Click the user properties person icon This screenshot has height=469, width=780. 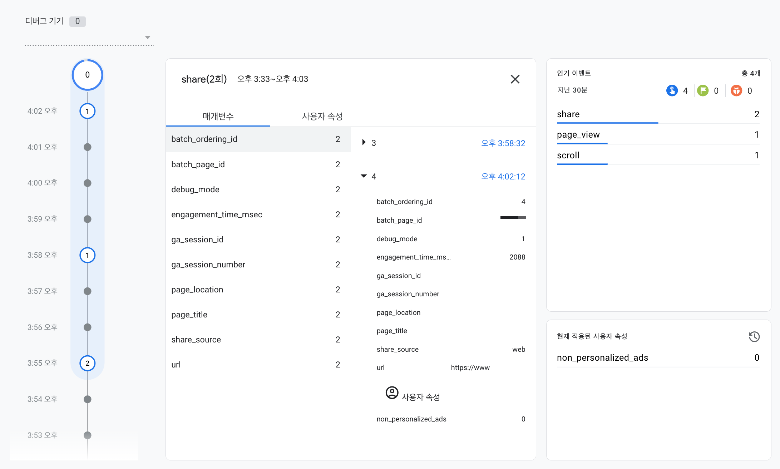pos(392,393)
